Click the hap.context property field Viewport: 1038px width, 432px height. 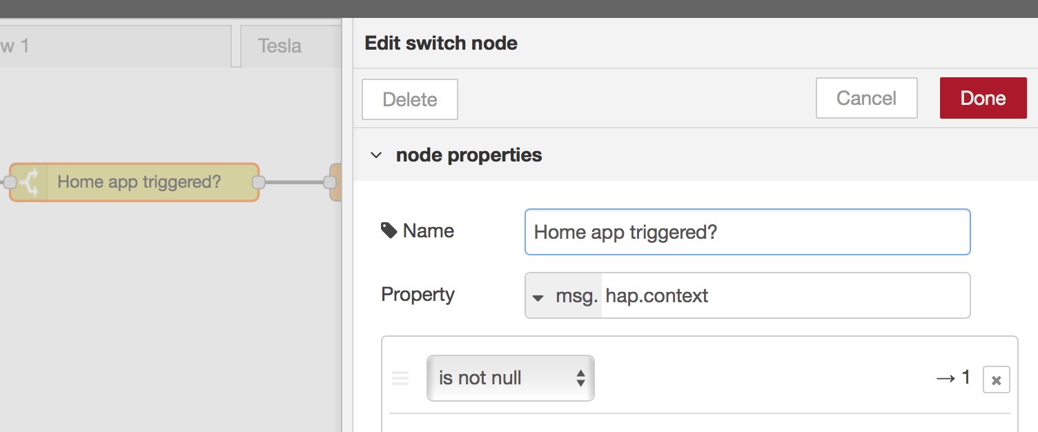[784, 296]
